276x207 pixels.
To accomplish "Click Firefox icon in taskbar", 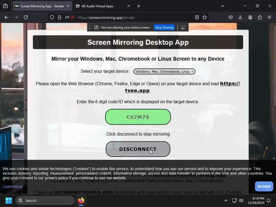I will click(81, 201).
